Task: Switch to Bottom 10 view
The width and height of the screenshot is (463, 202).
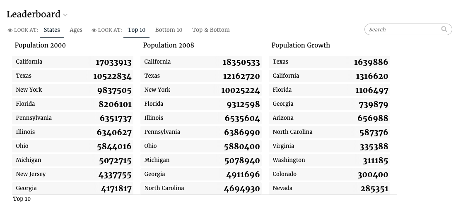Action: [169, 30]
